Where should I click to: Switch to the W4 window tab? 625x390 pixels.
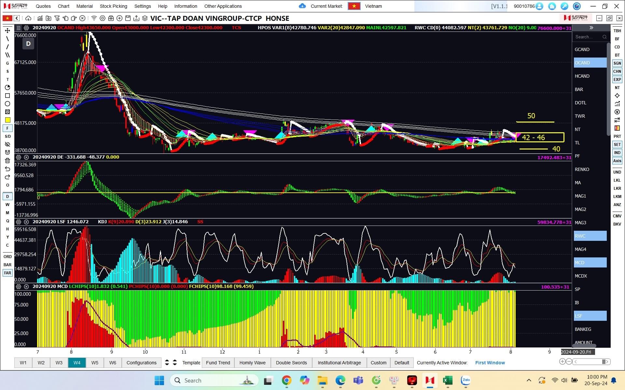coord(77,363)
